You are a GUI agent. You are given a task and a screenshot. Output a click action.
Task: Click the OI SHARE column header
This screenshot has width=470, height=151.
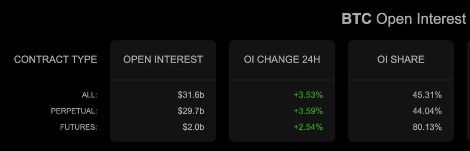pos(401,60)
